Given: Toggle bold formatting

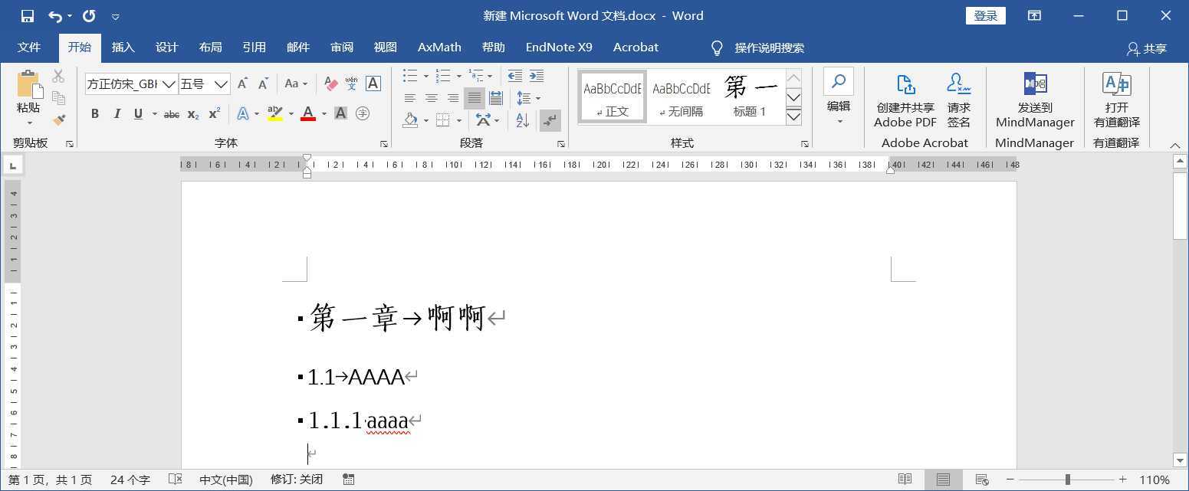Looking at the screenshot, I should (94, 113).
